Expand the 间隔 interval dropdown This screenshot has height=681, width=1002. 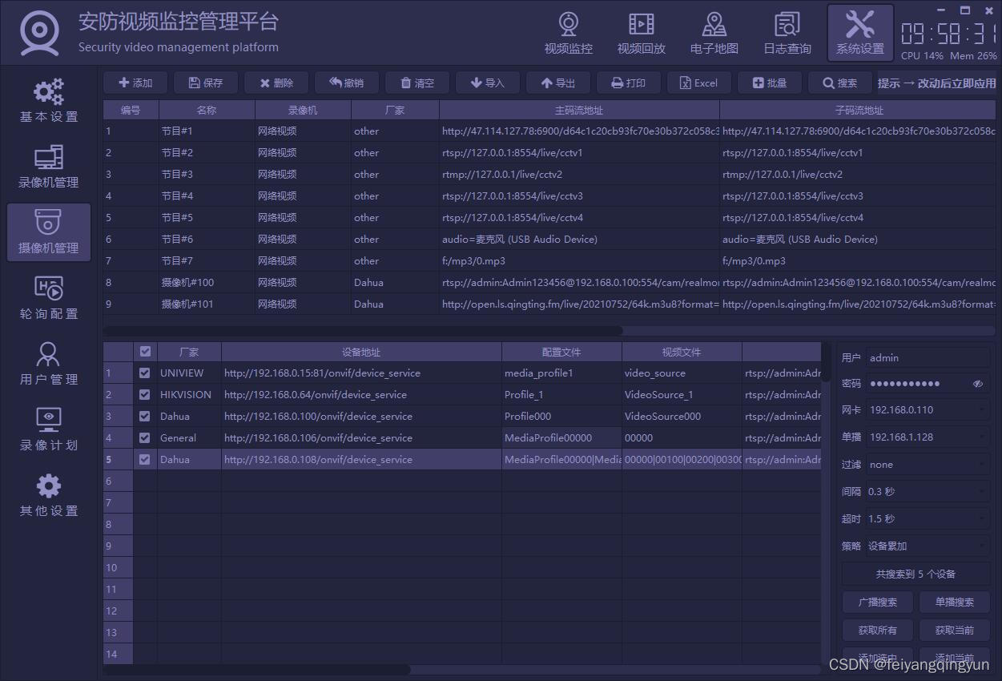click(x=927, y=491)
